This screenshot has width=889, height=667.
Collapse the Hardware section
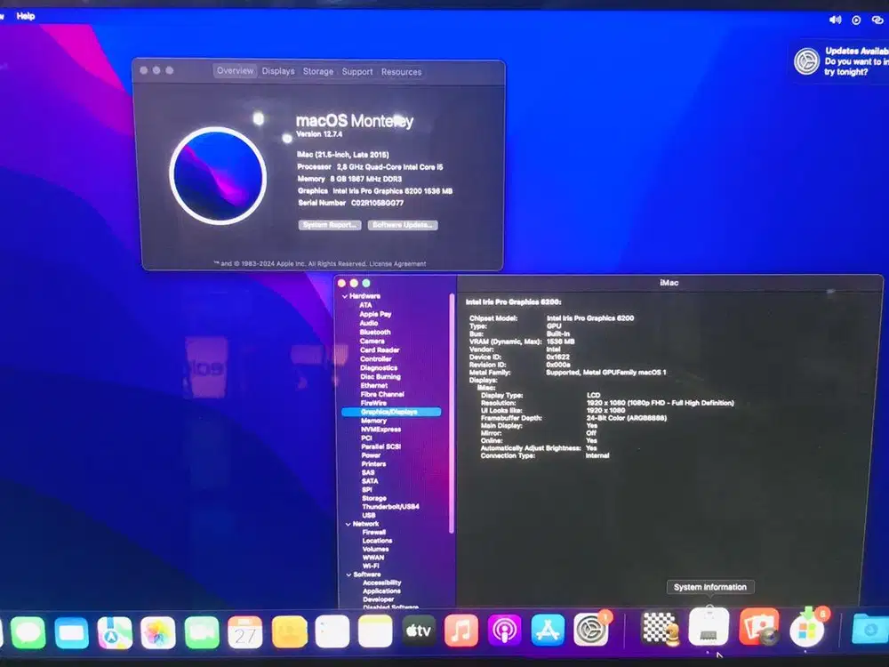tap(346, 295)
